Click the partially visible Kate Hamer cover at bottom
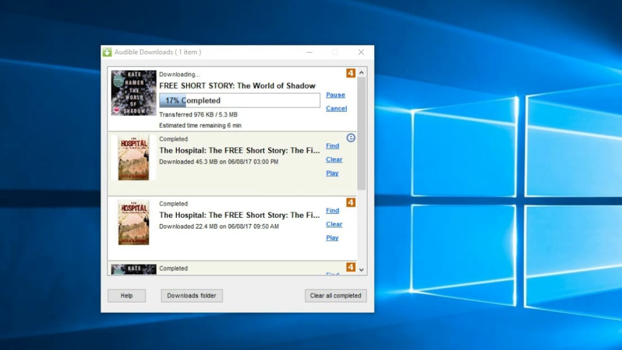Viewport: 622px width, 350px height. 134,269
